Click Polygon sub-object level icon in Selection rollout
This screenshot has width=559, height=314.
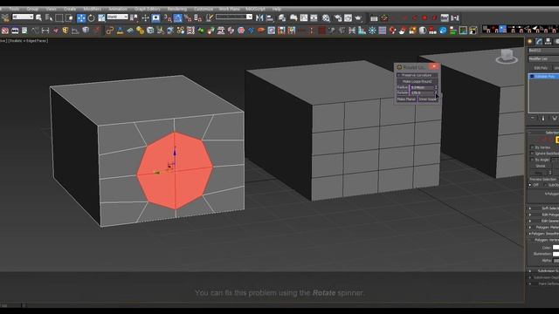click(x=556, y=140)
